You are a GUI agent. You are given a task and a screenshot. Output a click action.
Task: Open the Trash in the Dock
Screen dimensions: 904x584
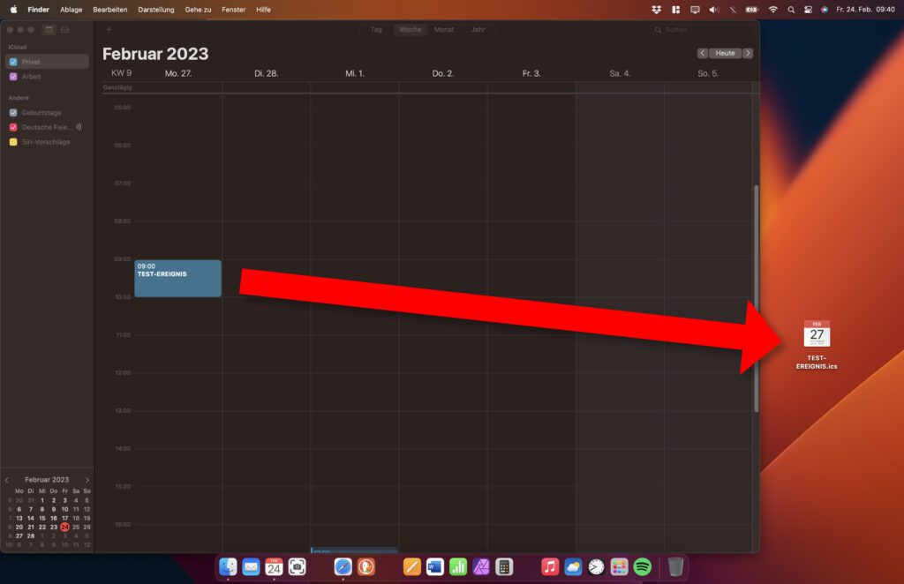(x=675, y=566)
